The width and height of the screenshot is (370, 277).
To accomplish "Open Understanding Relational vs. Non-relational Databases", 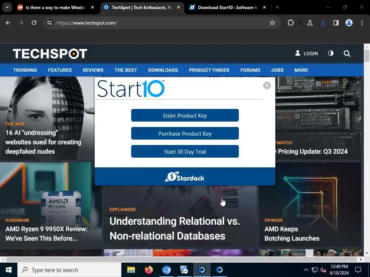I will pyautogui.click(x=175, y=228).
